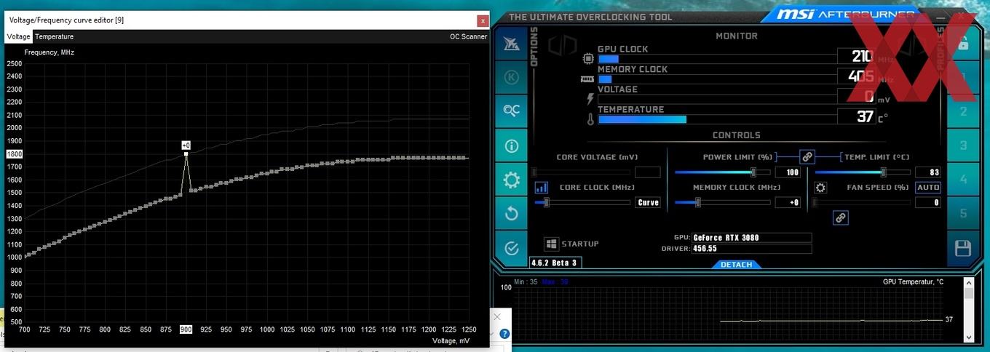Click the Power Limit value field 100
Screen dimensions: 990x352
click(x=788, y=172)
